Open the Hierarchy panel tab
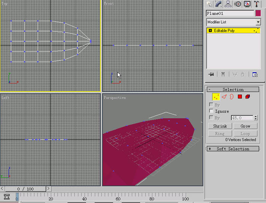 (228, 4)
